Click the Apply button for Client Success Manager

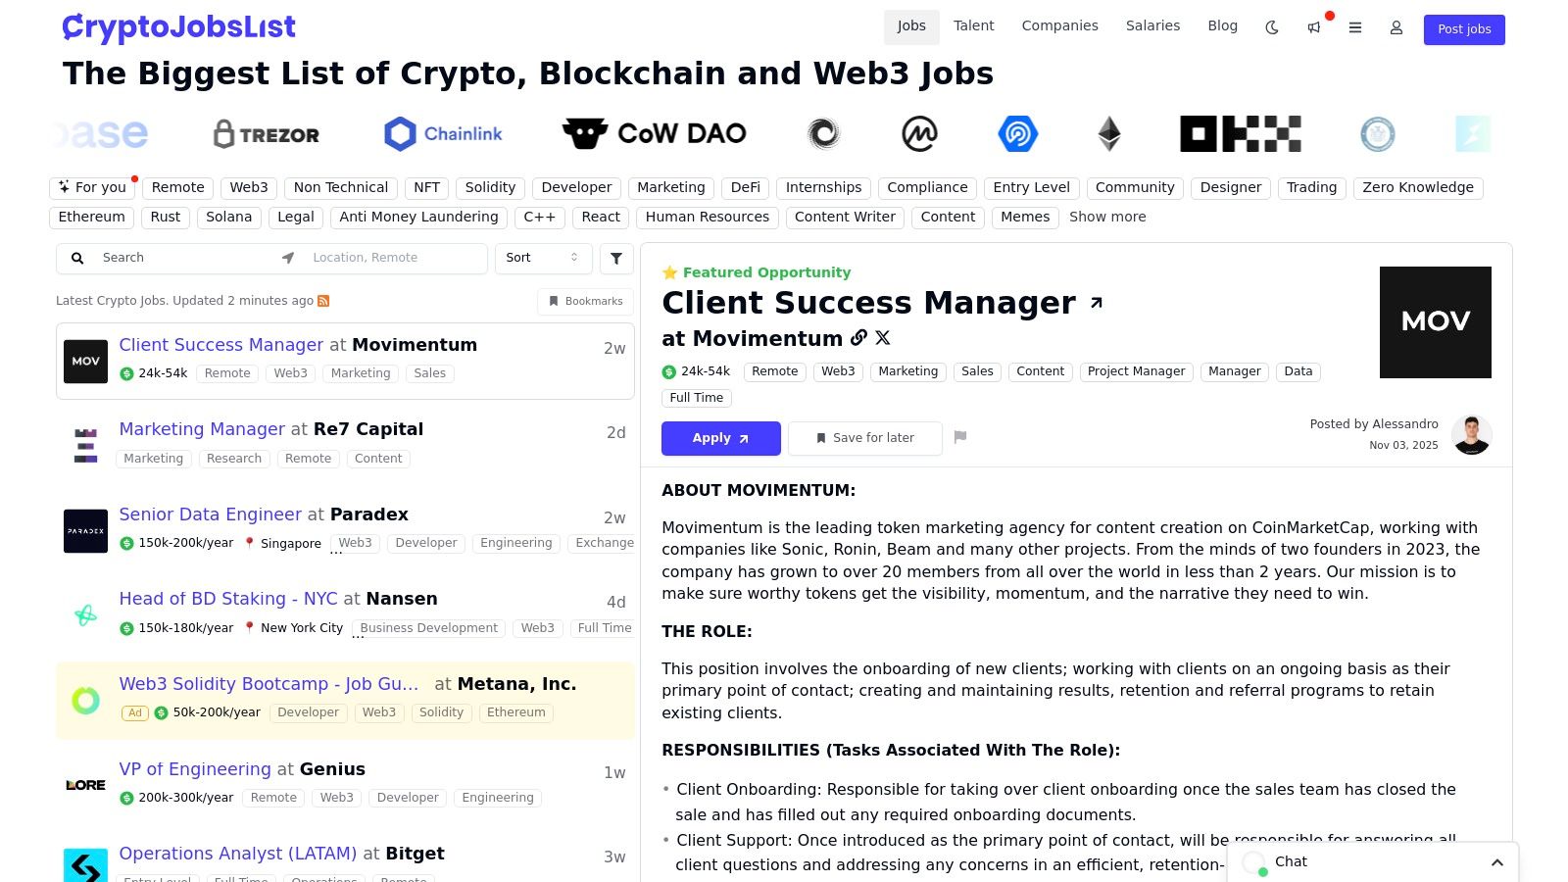coord(720,438)
